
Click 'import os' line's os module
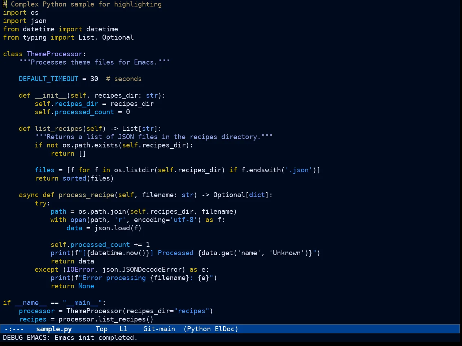pyautogui.click(x=35, y=13)
